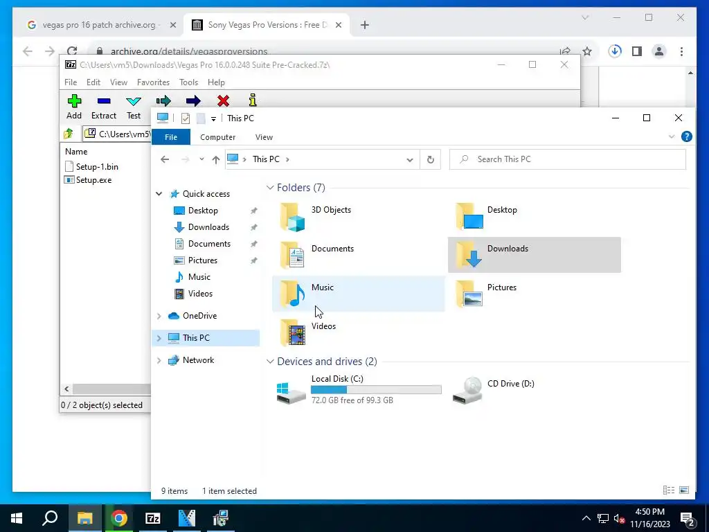Open the Favorites menu in 7-Zip
This screenshot has height=532, width=709.
153,82
